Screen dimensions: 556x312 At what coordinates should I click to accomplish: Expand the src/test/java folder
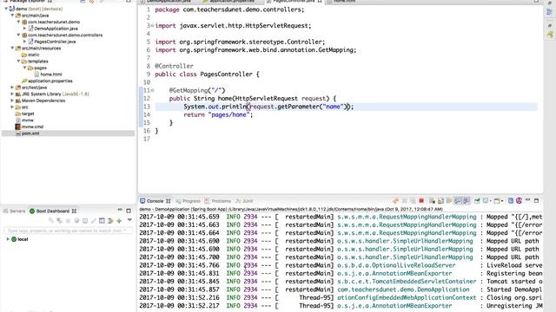click(12, 88)
